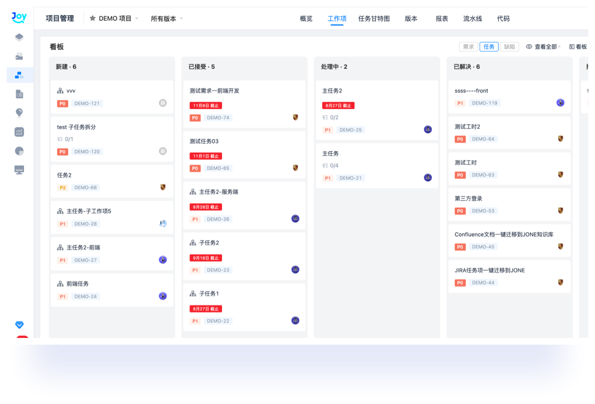
Task: Click hierarchy icon on 子任务1 card
Action: click(193, 294)
